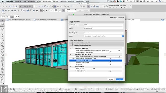Open the Archivio menu
166x93 pixels.
coord(18,1)
